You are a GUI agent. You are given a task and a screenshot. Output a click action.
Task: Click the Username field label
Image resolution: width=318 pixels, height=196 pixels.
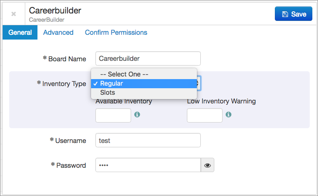pos(70,140)
